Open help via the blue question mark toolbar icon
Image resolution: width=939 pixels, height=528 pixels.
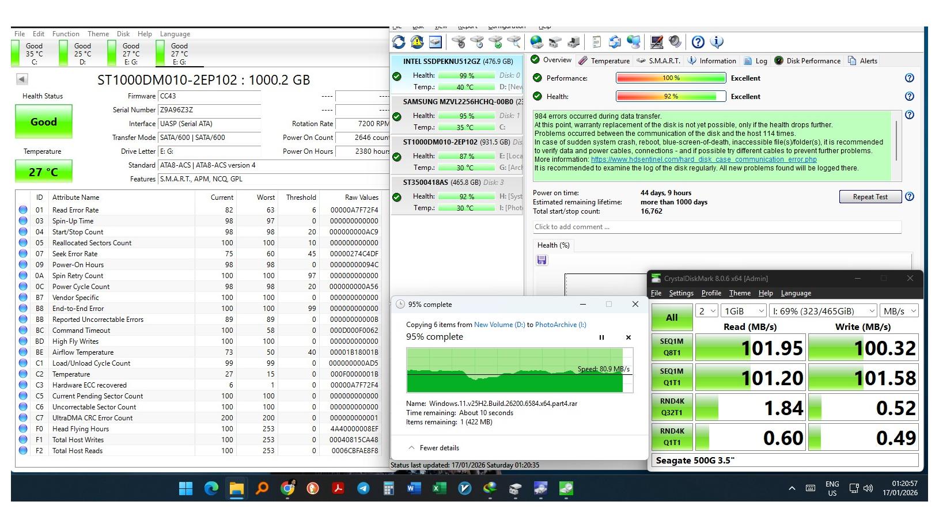698,42
